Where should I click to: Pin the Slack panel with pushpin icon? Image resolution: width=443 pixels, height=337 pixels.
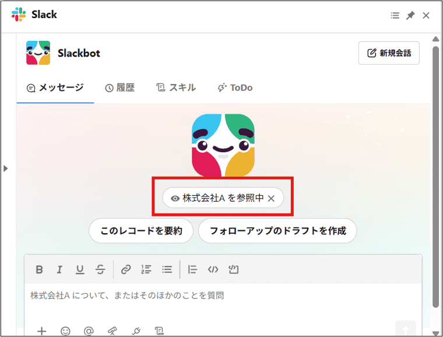pyautogui.click(x=410, y=15)
